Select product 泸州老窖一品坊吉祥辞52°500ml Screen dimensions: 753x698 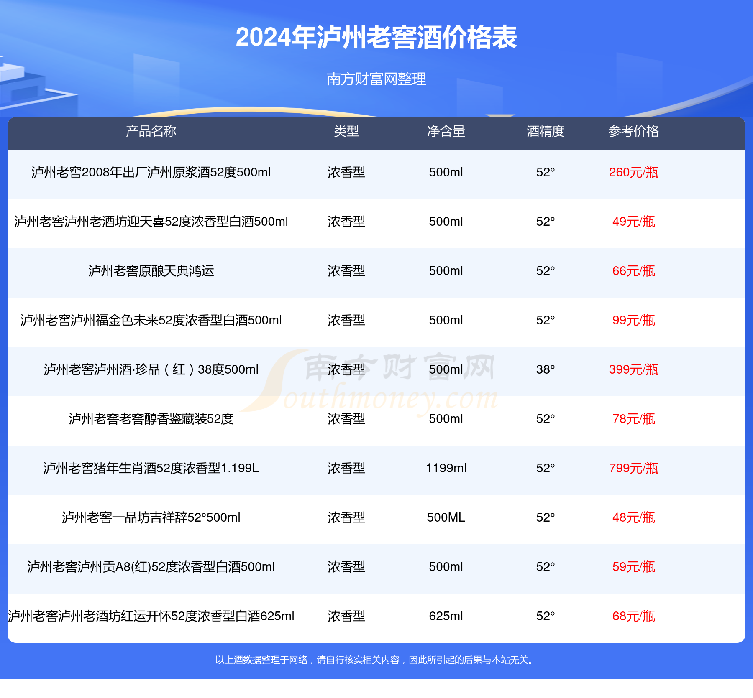(151, 517)
